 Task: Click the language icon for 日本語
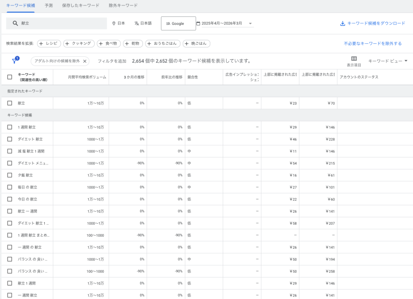137,23
